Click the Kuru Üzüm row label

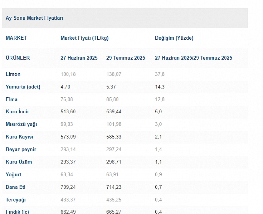click(19, 162)
